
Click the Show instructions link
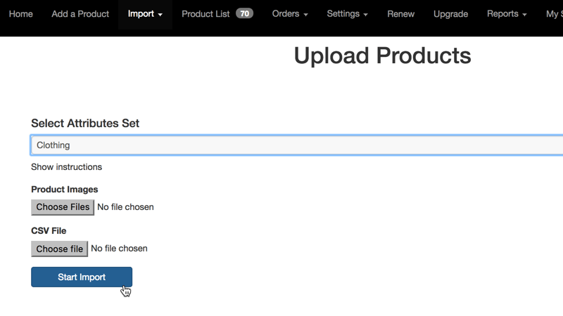tap(66, 167)
